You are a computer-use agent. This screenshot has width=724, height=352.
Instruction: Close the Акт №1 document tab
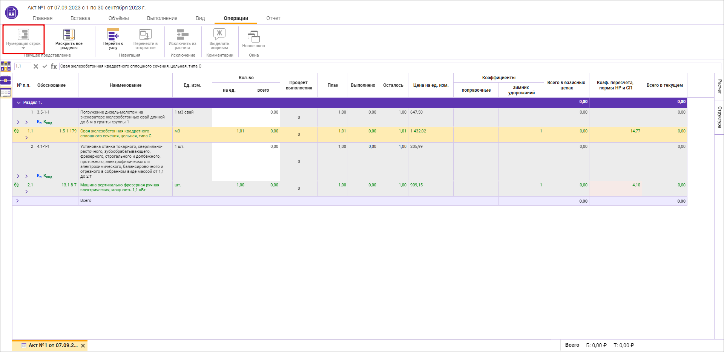pyautogui.click(x=83, y=346)
